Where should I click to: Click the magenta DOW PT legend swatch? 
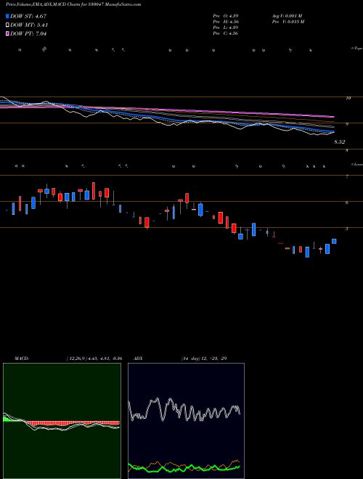pos(8,33)
